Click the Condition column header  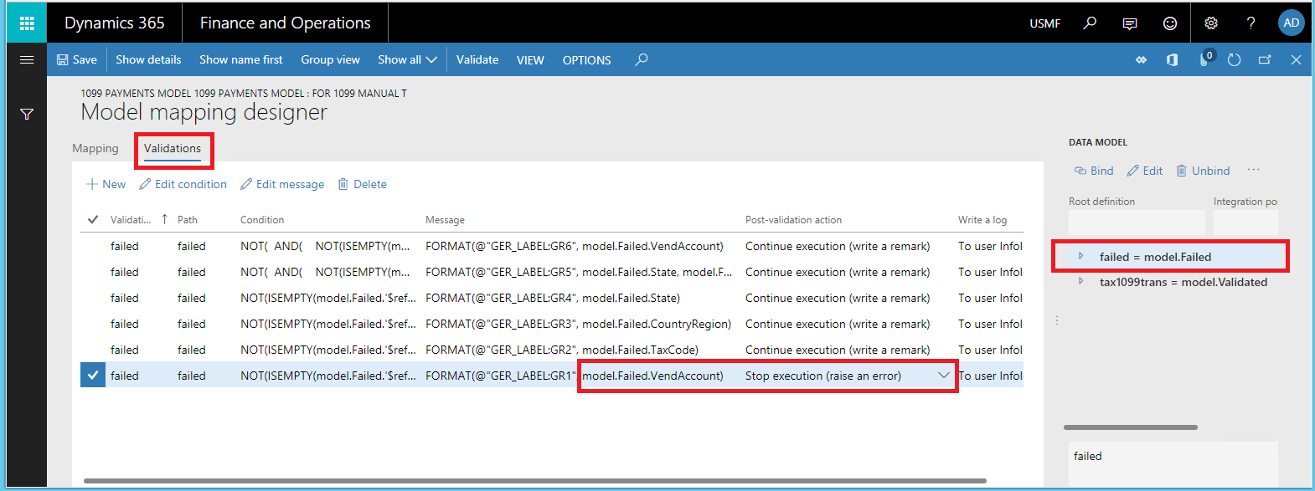click(x=262, y=219)
